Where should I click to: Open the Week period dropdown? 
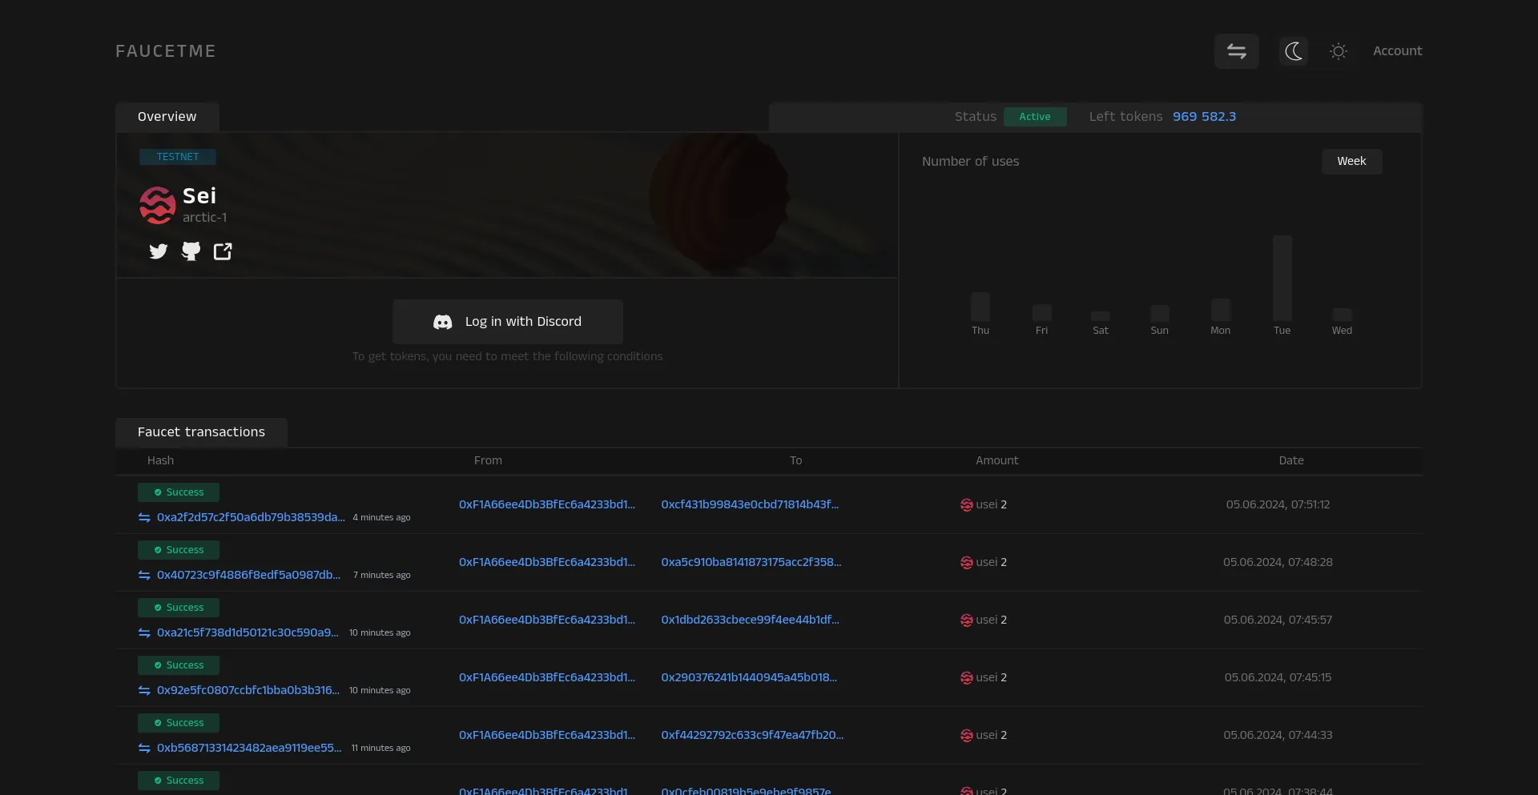(1351, 162)
